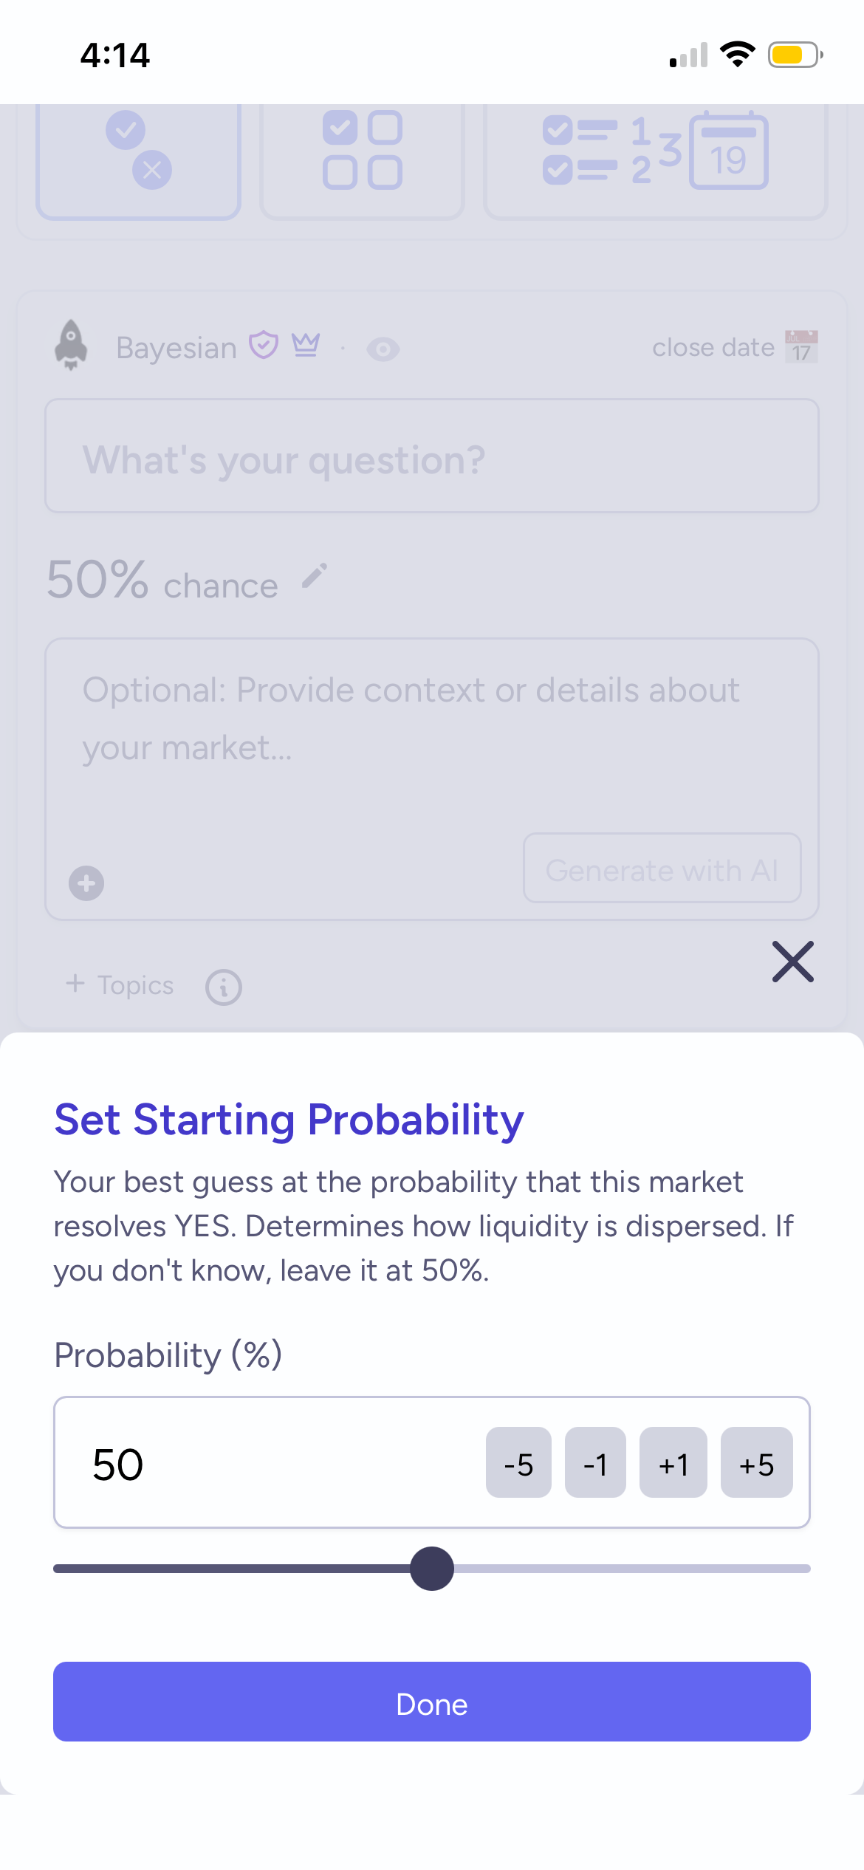Click the probability slider handle
864x1870 pixels.
coord(432,1569)
